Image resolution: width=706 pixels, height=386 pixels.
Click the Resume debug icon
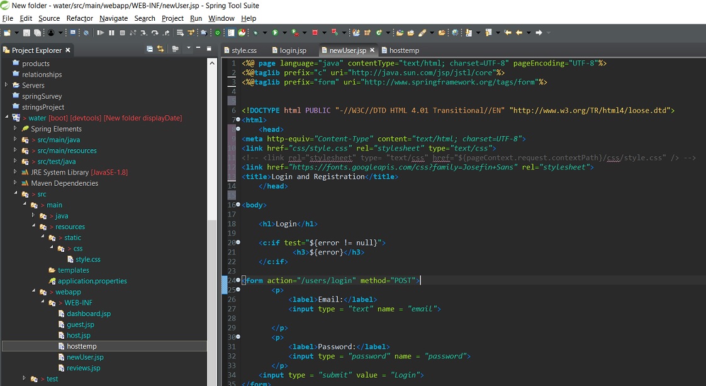(x=101, y=32)
